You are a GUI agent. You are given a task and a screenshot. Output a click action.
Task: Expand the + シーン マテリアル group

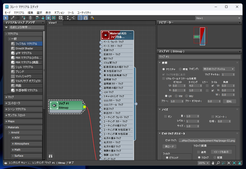click(23, 109)
